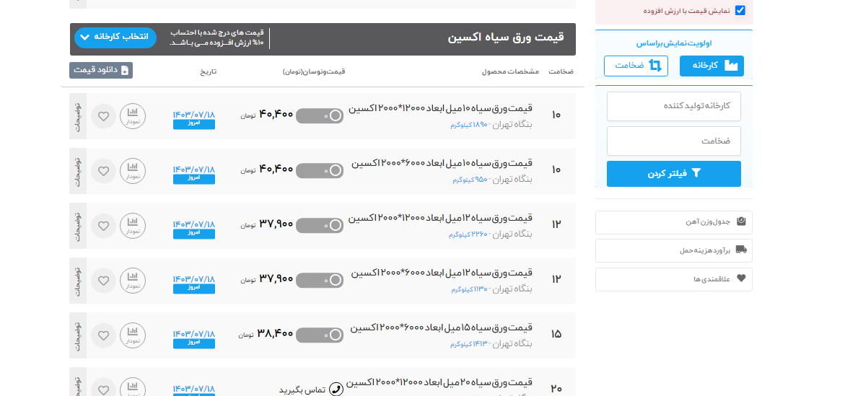845x396 pixels.
Task: Expand توضیحات tab on 12mm 6000 row
Action: click(x=78, y=281)
